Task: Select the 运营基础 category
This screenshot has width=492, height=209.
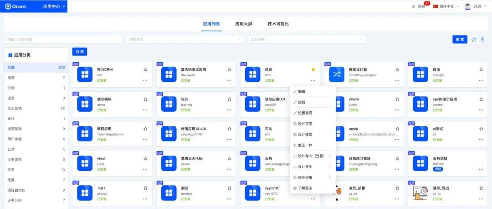Action: tap(36, 129)
